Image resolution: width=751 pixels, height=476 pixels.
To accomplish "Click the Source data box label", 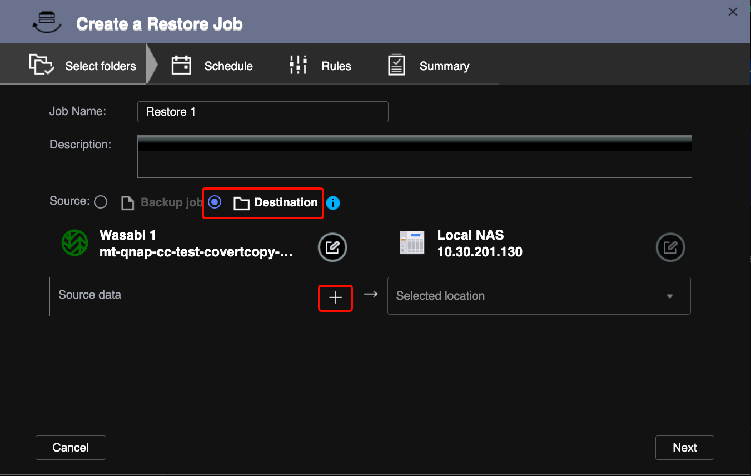I will coord(90,295).
